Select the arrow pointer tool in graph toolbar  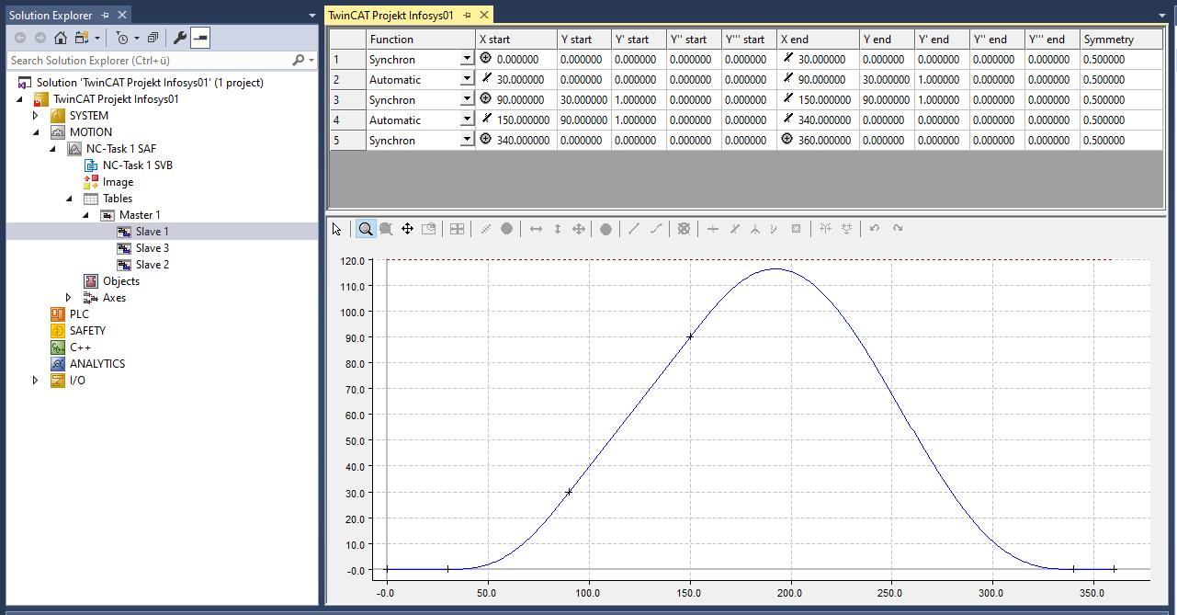click(x=337, y=229)
